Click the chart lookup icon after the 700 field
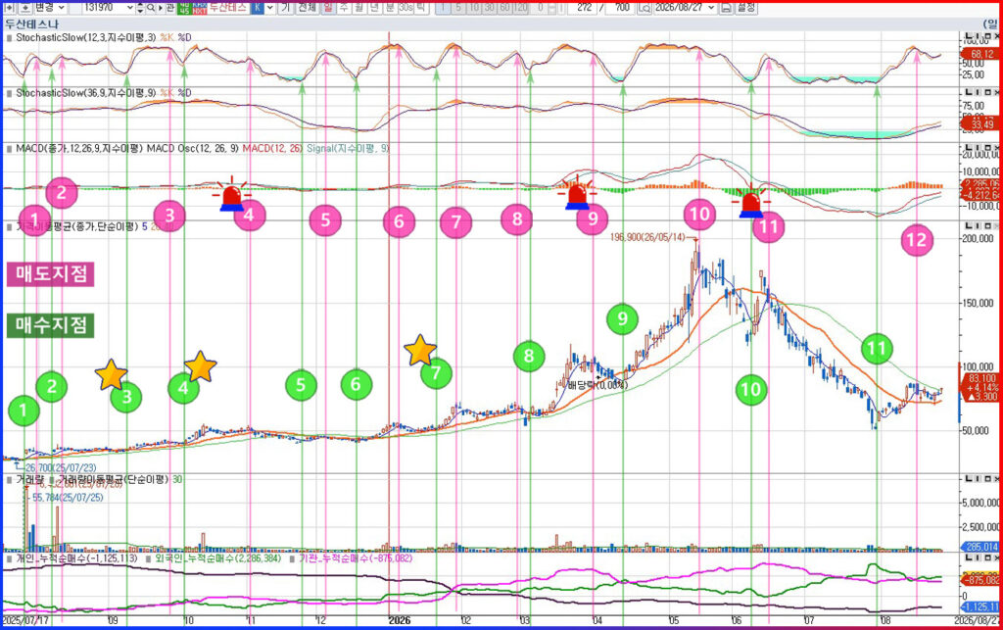The image size is (1003, 630). point(645,8)
